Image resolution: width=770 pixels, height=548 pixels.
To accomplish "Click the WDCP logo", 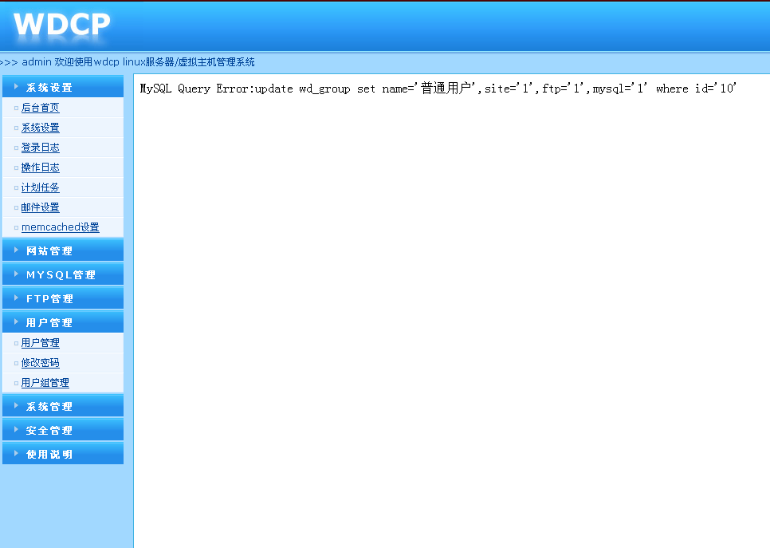I will point(62,24).
